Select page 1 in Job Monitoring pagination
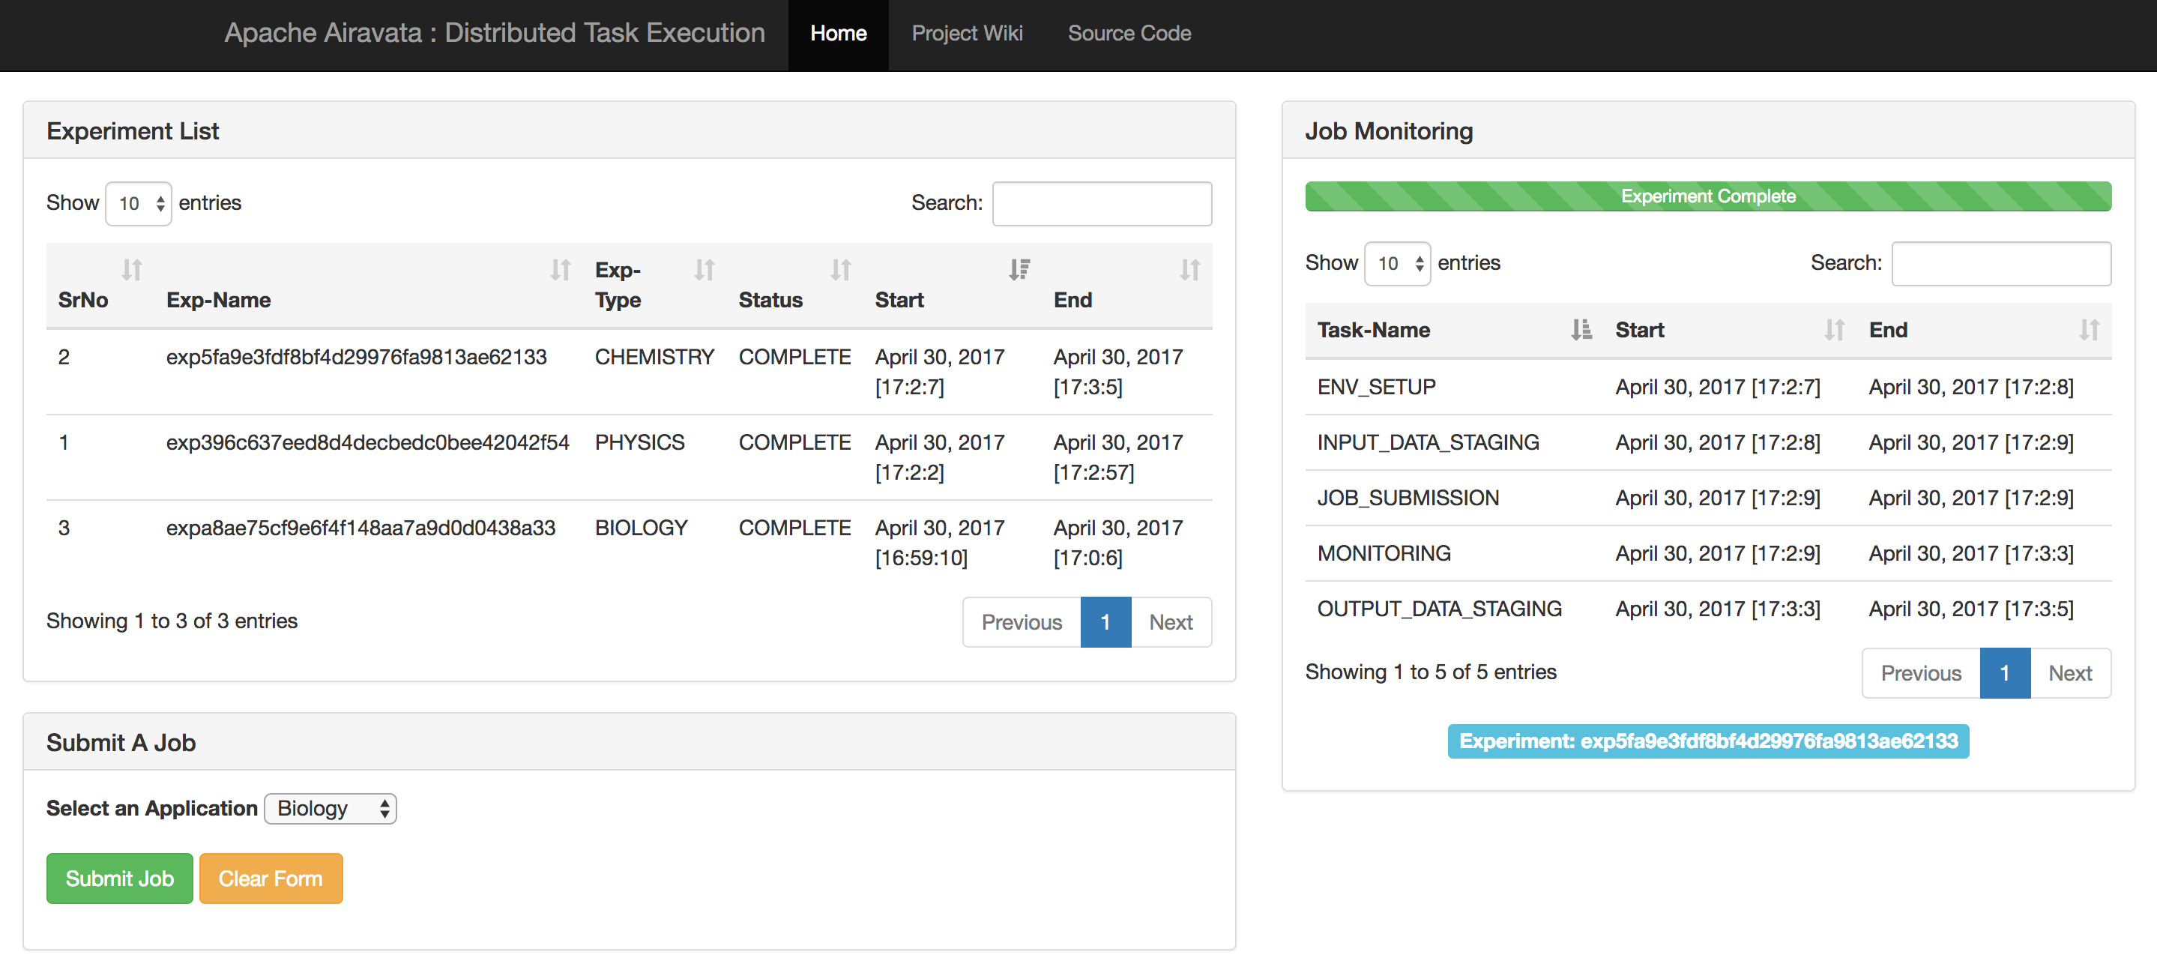This screenshot has height=961, width=2157. click(2005, 674)
